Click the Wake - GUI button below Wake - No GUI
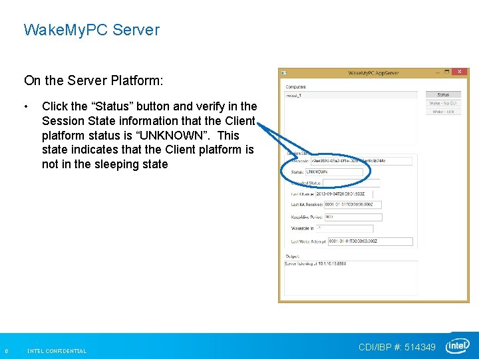 (443, 112)
